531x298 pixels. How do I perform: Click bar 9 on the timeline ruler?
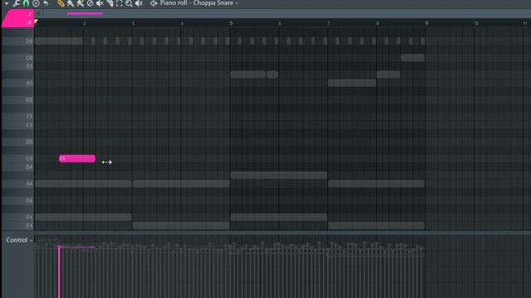click(x=426, y=23)
